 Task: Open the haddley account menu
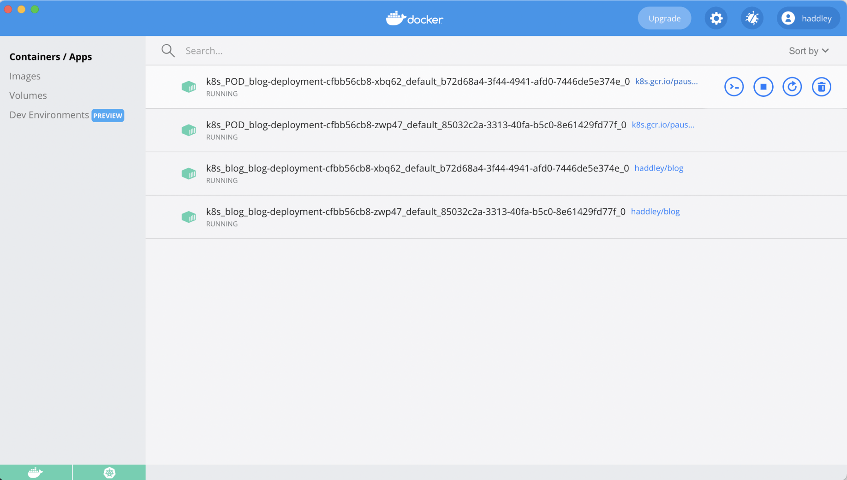pyautogui.click(x=808, y=18)
